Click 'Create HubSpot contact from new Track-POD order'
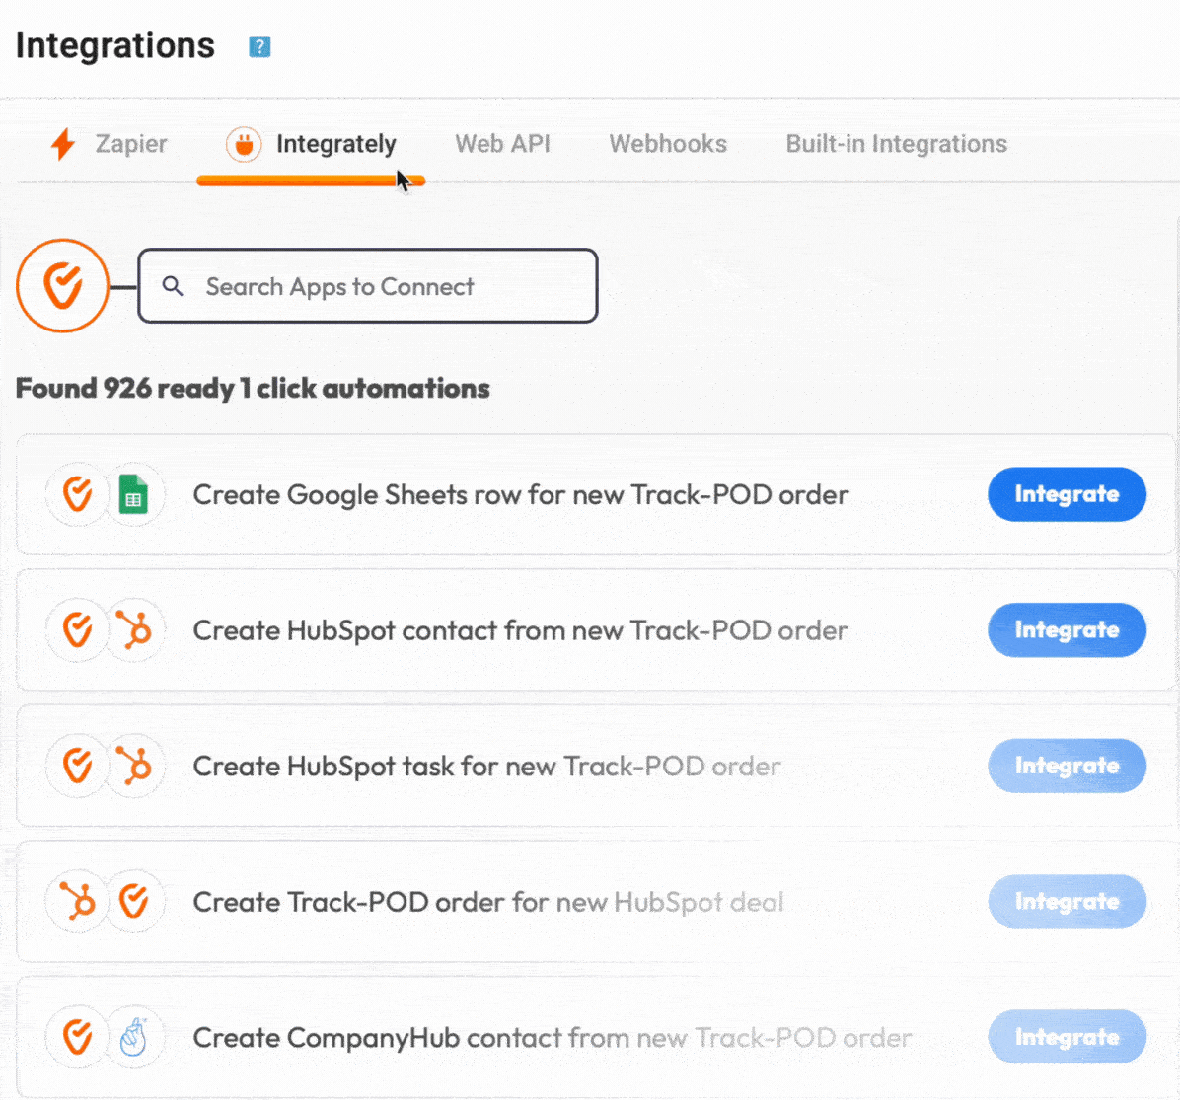 (x=521, y=630)
